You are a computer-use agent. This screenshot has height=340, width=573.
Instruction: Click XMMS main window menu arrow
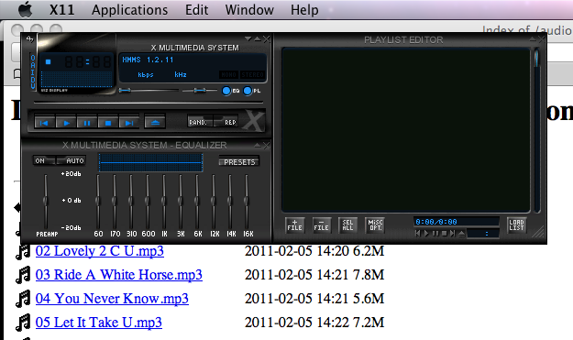pyautogui.click(x=248, y=38)
